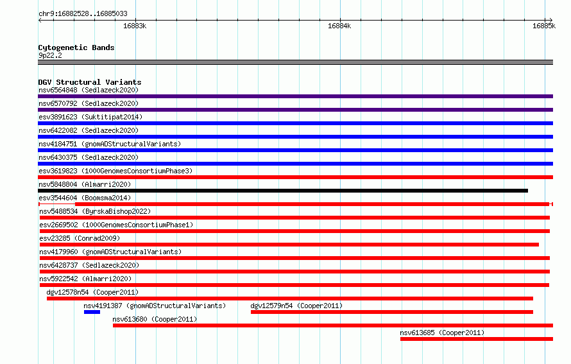Open esv2669502 (1000GenomesConsortiumPhase1) label
The width and height of the screenshot is (571, 364).
click(x=116, y=225)
